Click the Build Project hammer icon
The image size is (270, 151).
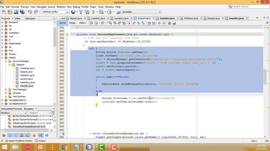81,12
